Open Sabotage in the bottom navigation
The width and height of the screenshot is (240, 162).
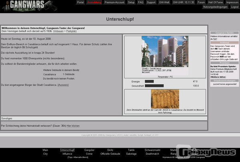(x=131, y=154)
